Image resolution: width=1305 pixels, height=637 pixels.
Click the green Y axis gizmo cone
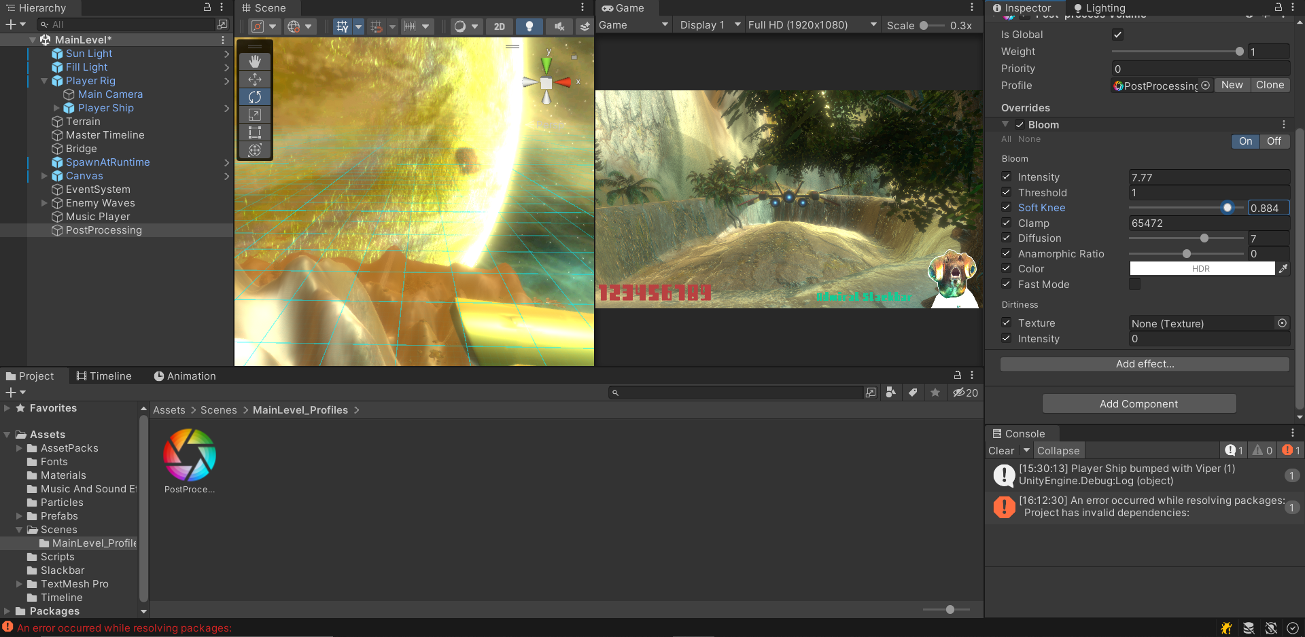(546, 65)
